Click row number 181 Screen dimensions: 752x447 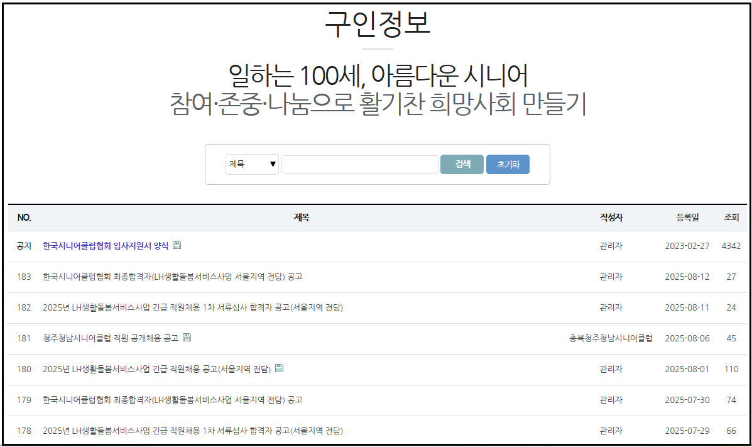pos(24,338)
